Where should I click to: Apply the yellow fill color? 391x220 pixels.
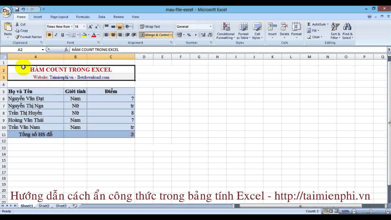[84, 35]
